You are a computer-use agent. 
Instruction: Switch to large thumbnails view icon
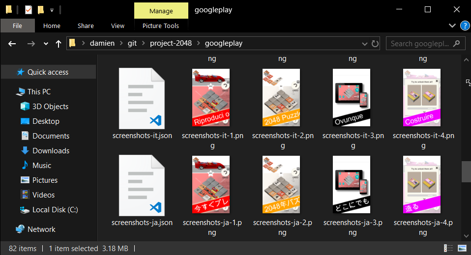(x=462, y=248)
